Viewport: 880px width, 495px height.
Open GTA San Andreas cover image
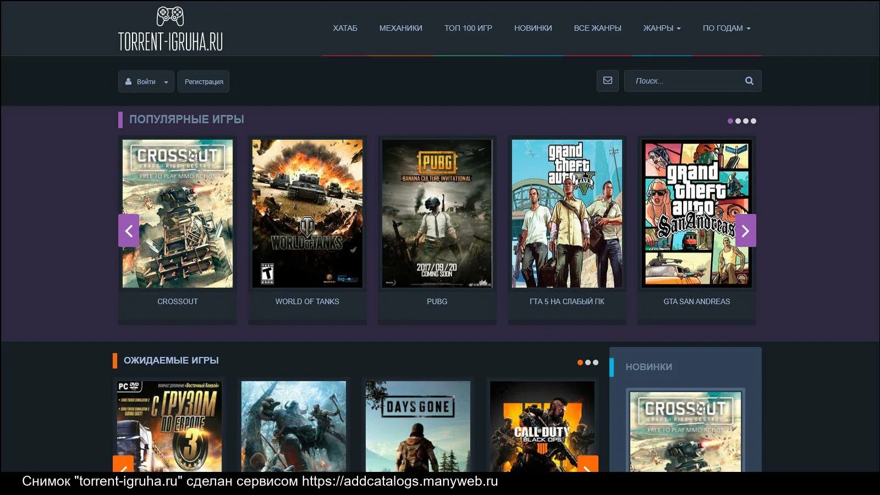pyautogui.click(x=697, y=213)
